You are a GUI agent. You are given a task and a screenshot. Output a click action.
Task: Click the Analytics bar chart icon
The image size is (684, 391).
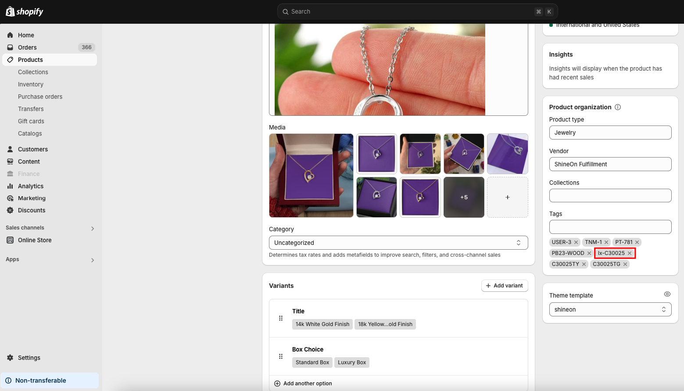[10, 186]
